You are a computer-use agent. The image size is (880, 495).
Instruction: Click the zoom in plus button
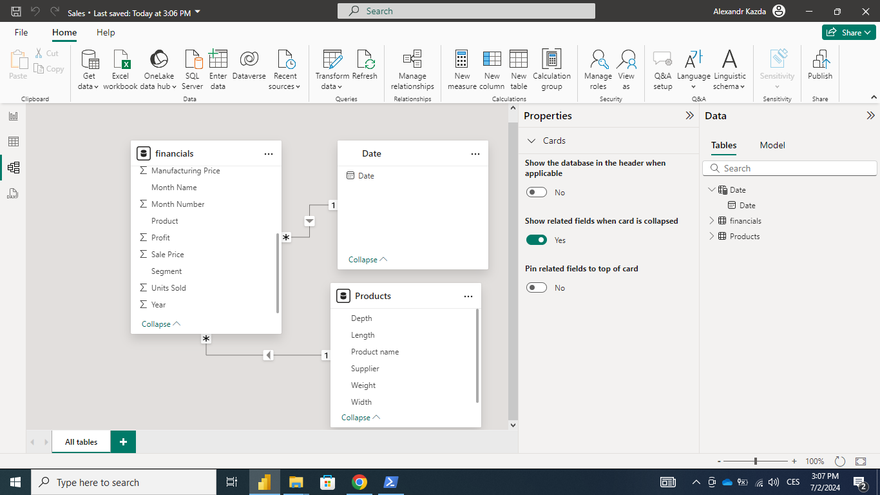tap(794, 461)
